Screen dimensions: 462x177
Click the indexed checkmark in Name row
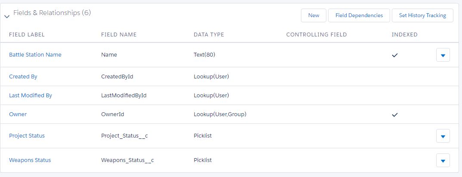click(x=394, y=55)
